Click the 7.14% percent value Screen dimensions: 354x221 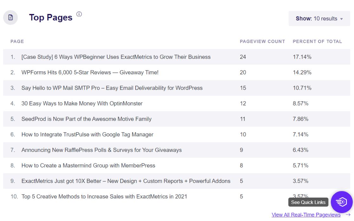pos(300,134)
